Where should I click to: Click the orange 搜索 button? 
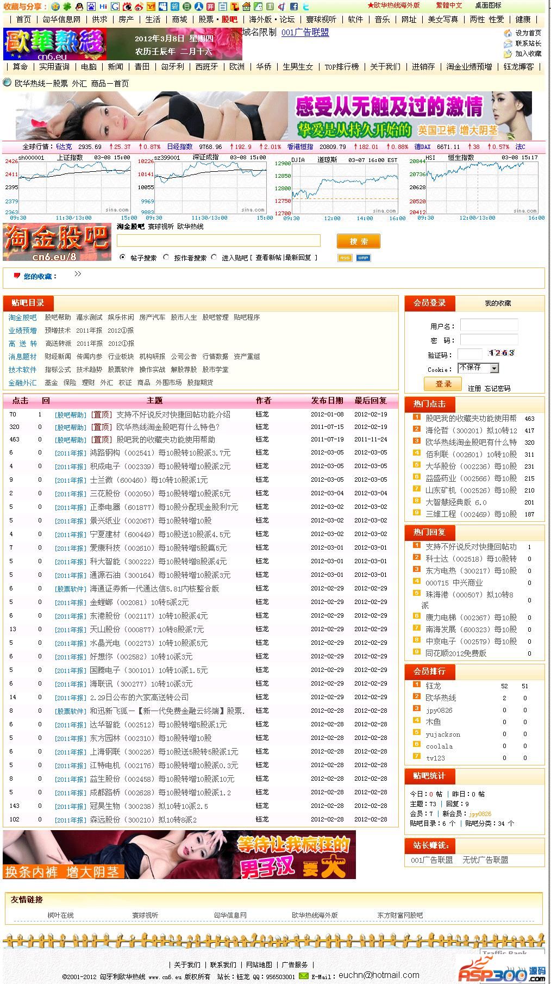click(x=359, y=241)
